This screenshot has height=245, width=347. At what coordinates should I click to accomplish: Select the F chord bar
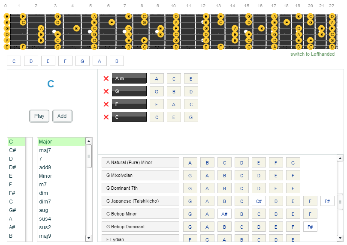pyautogui.click(x=129, y=104)
